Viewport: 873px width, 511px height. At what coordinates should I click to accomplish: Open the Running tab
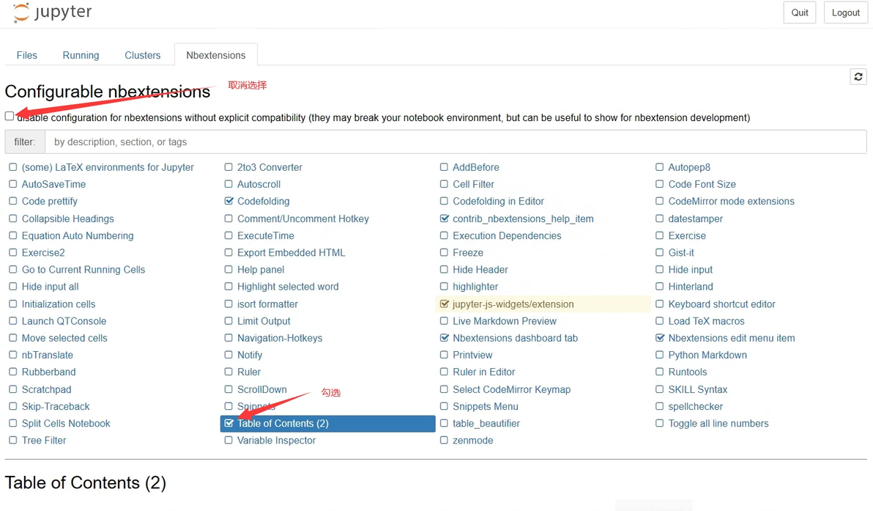[81, 55]
